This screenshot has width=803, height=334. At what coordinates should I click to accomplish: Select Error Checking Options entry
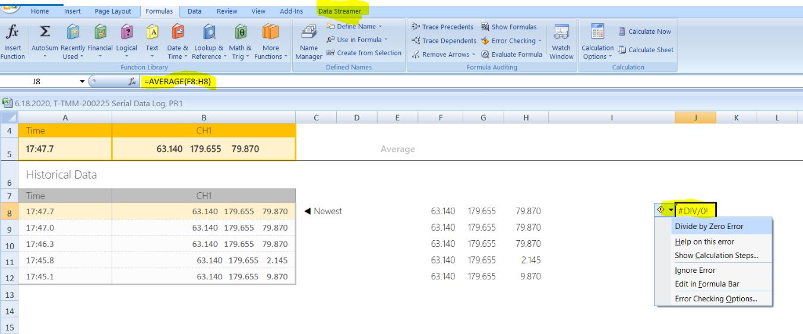tap(713, 299)
